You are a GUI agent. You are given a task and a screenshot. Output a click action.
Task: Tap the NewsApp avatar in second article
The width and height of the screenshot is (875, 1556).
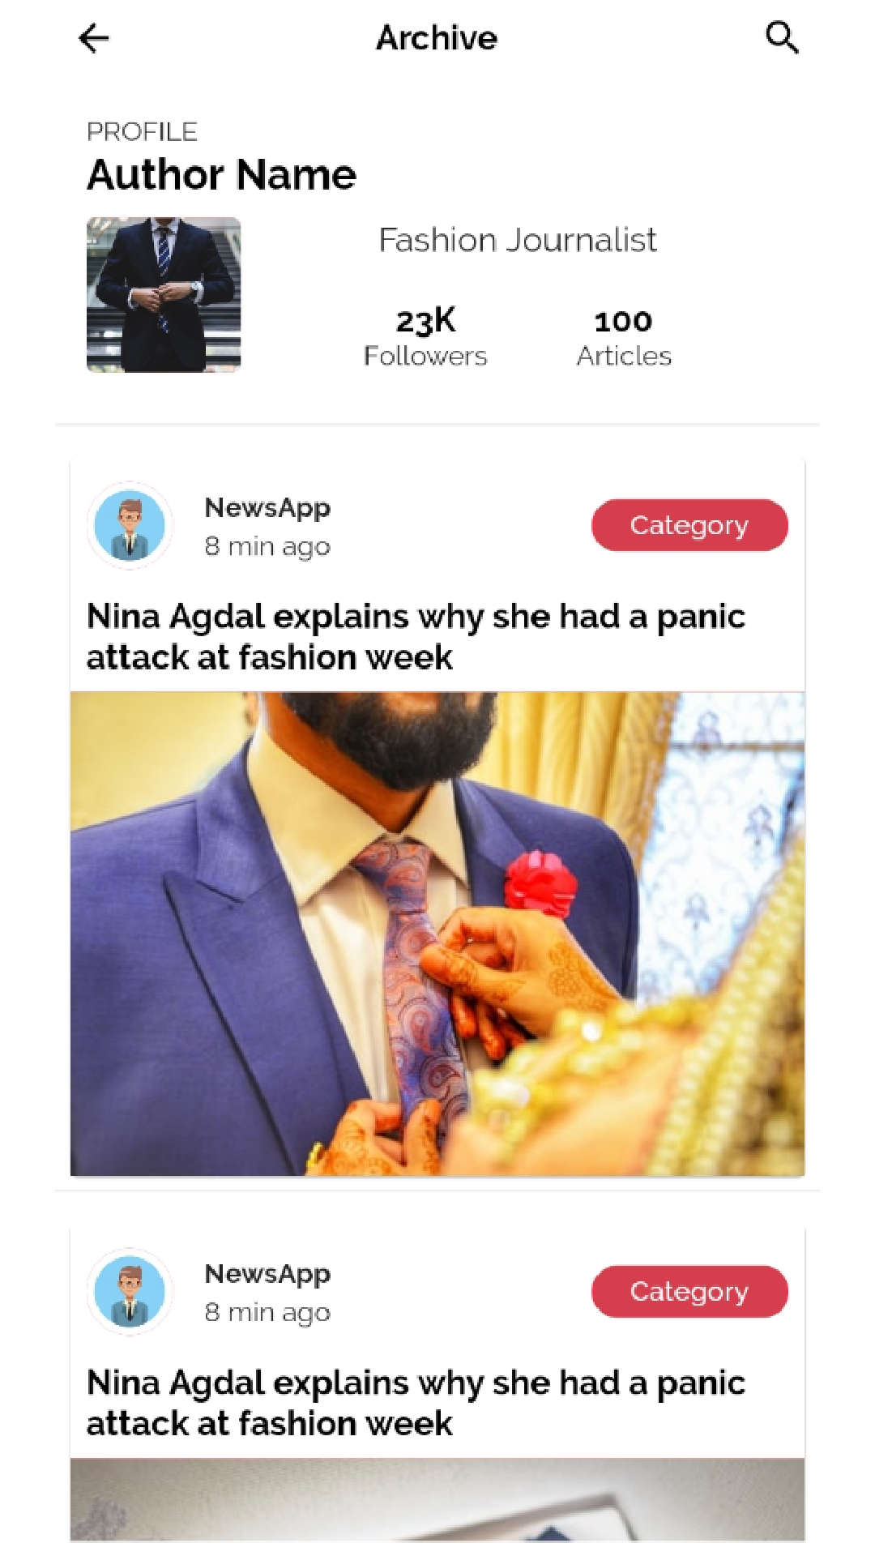130,1291
